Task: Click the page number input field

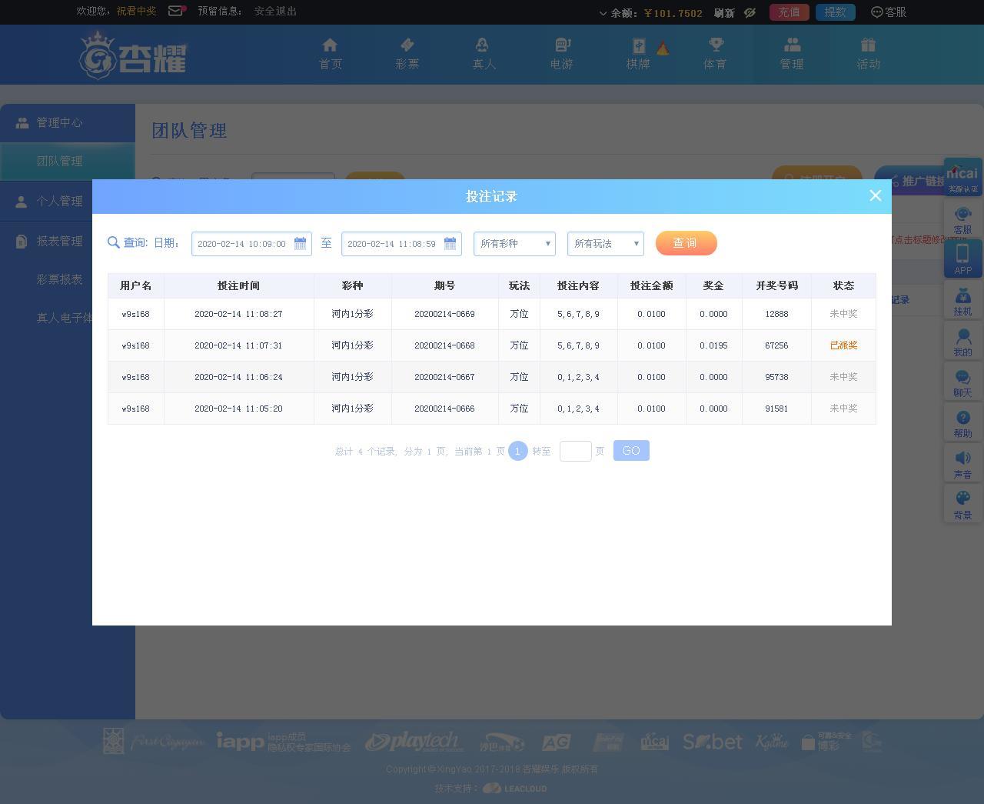Action: [x=575, y=451]
